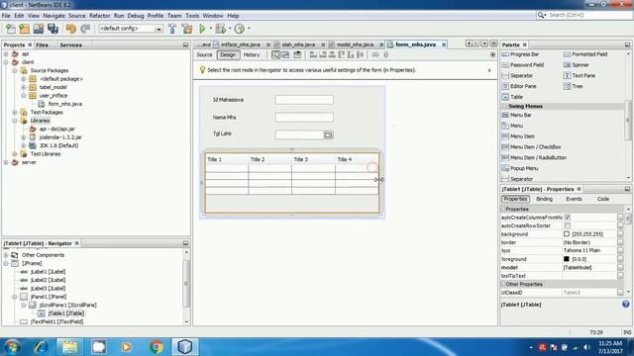The image size is (634, 356).
Task: Click the foreground color black swatch
Action: 567,259
